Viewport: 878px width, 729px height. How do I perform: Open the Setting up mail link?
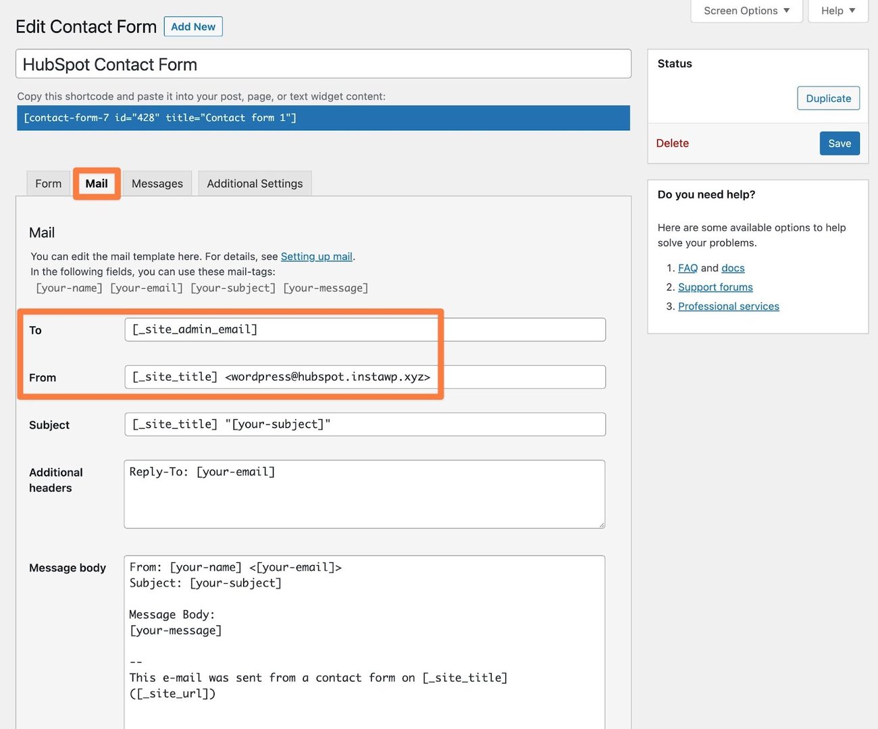317,256
